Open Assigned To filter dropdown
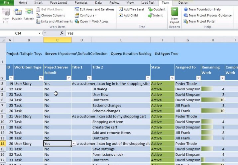This screenshot has height=165, width=238. [198, 78]
